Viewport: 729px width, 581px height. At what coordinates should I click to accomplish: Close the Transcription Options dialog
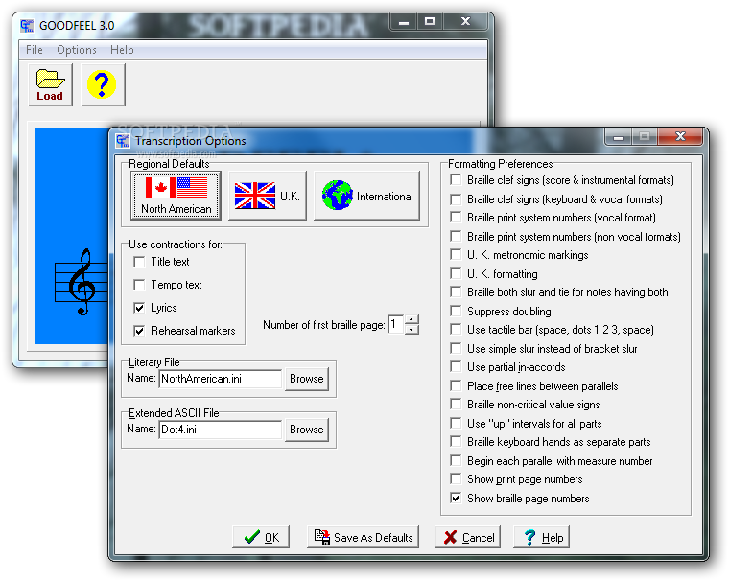(680, 136)
